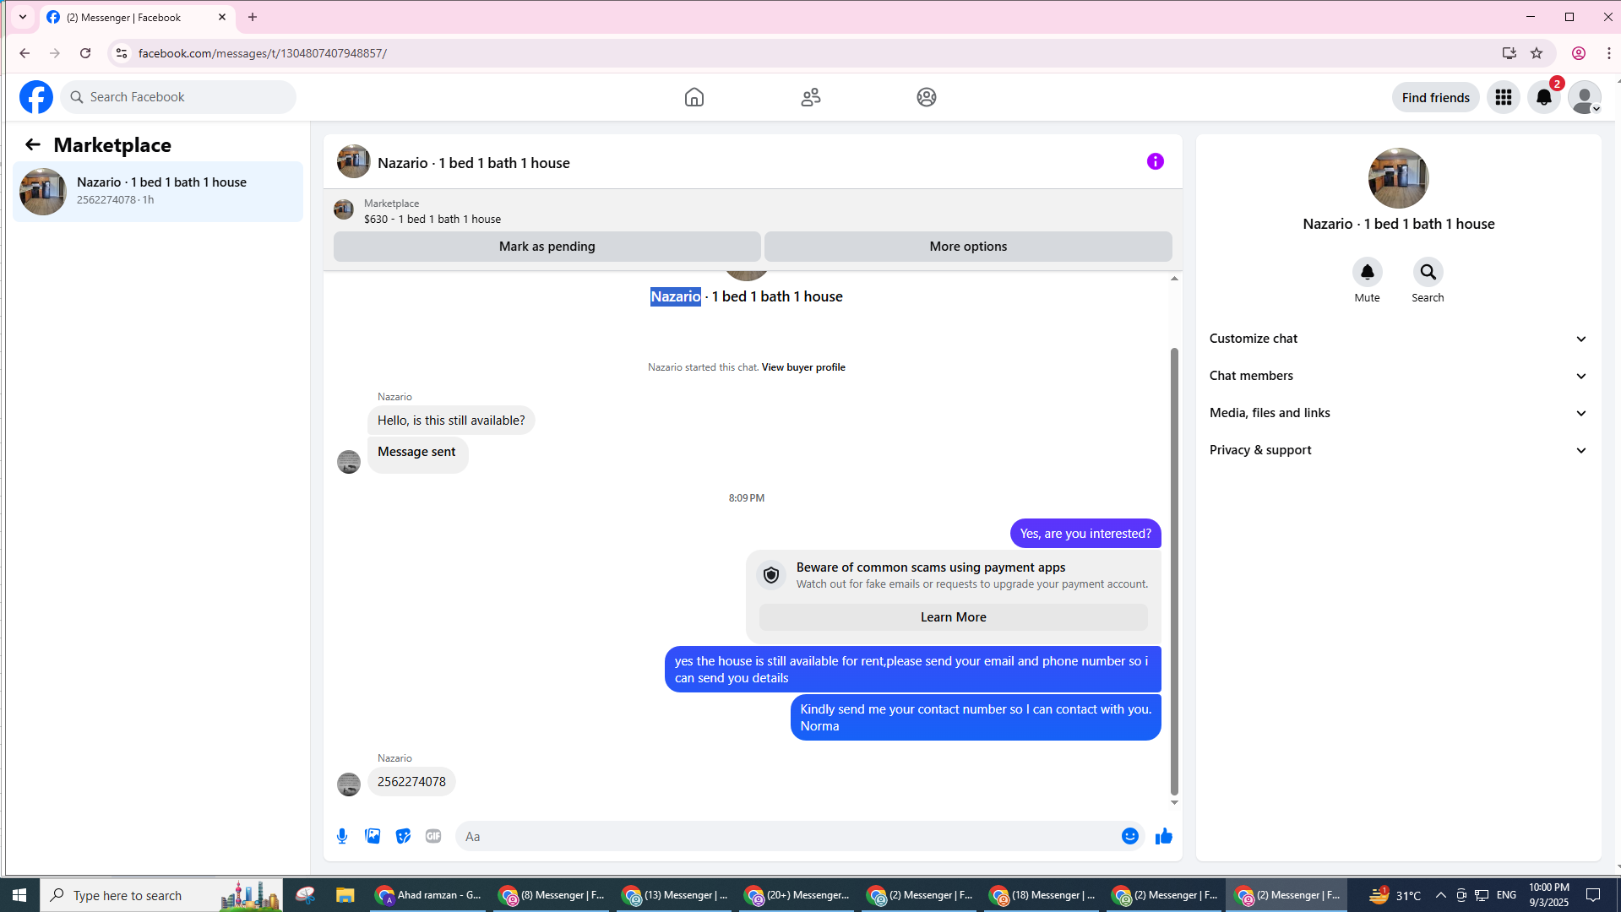The width and height of the screenshot is (1621, 912).
Task: Open File Explorer from the taskbar
Action: tap(345, 895)
